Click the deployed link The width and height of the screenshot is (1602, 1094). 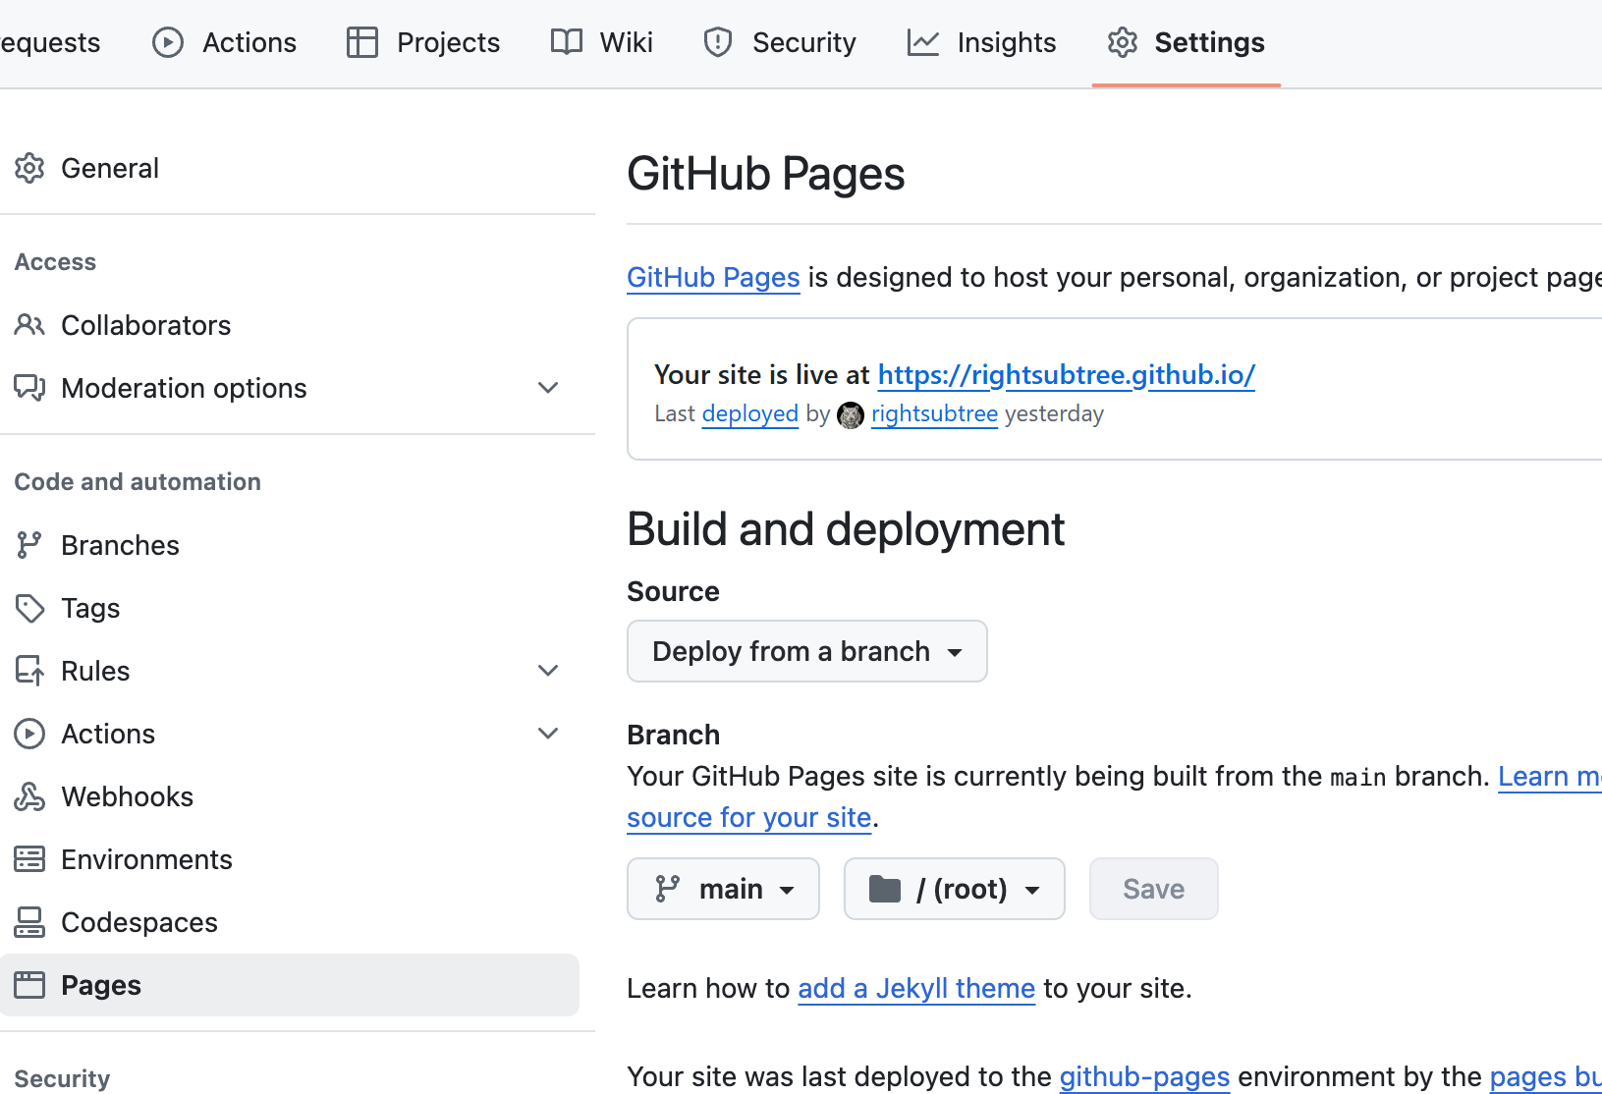tap(750, 414)
